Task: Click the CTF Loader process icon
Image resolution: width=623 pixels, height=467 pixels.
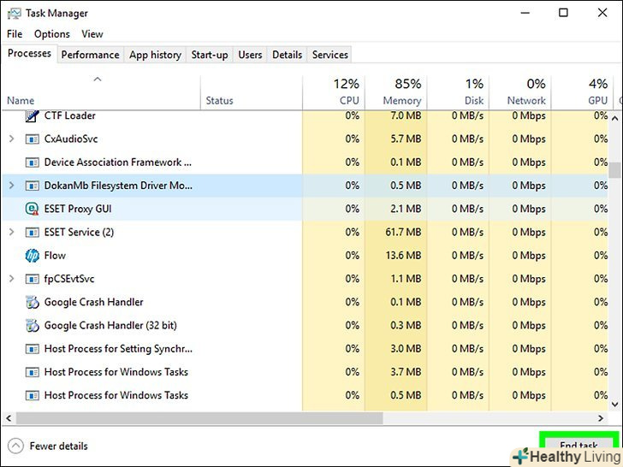Action: 33,115
